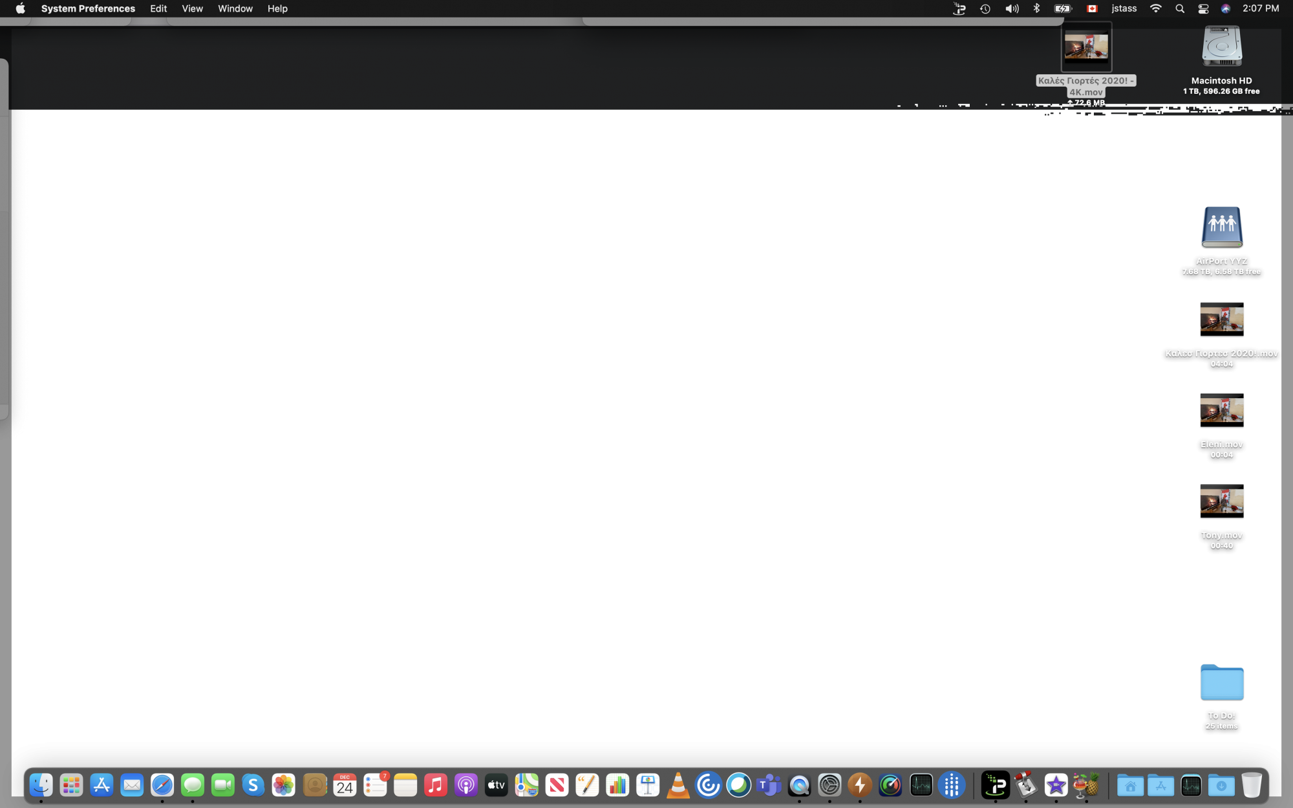
Task: Open IPVanish VPN from the Dock
Action: coord(996,785)
